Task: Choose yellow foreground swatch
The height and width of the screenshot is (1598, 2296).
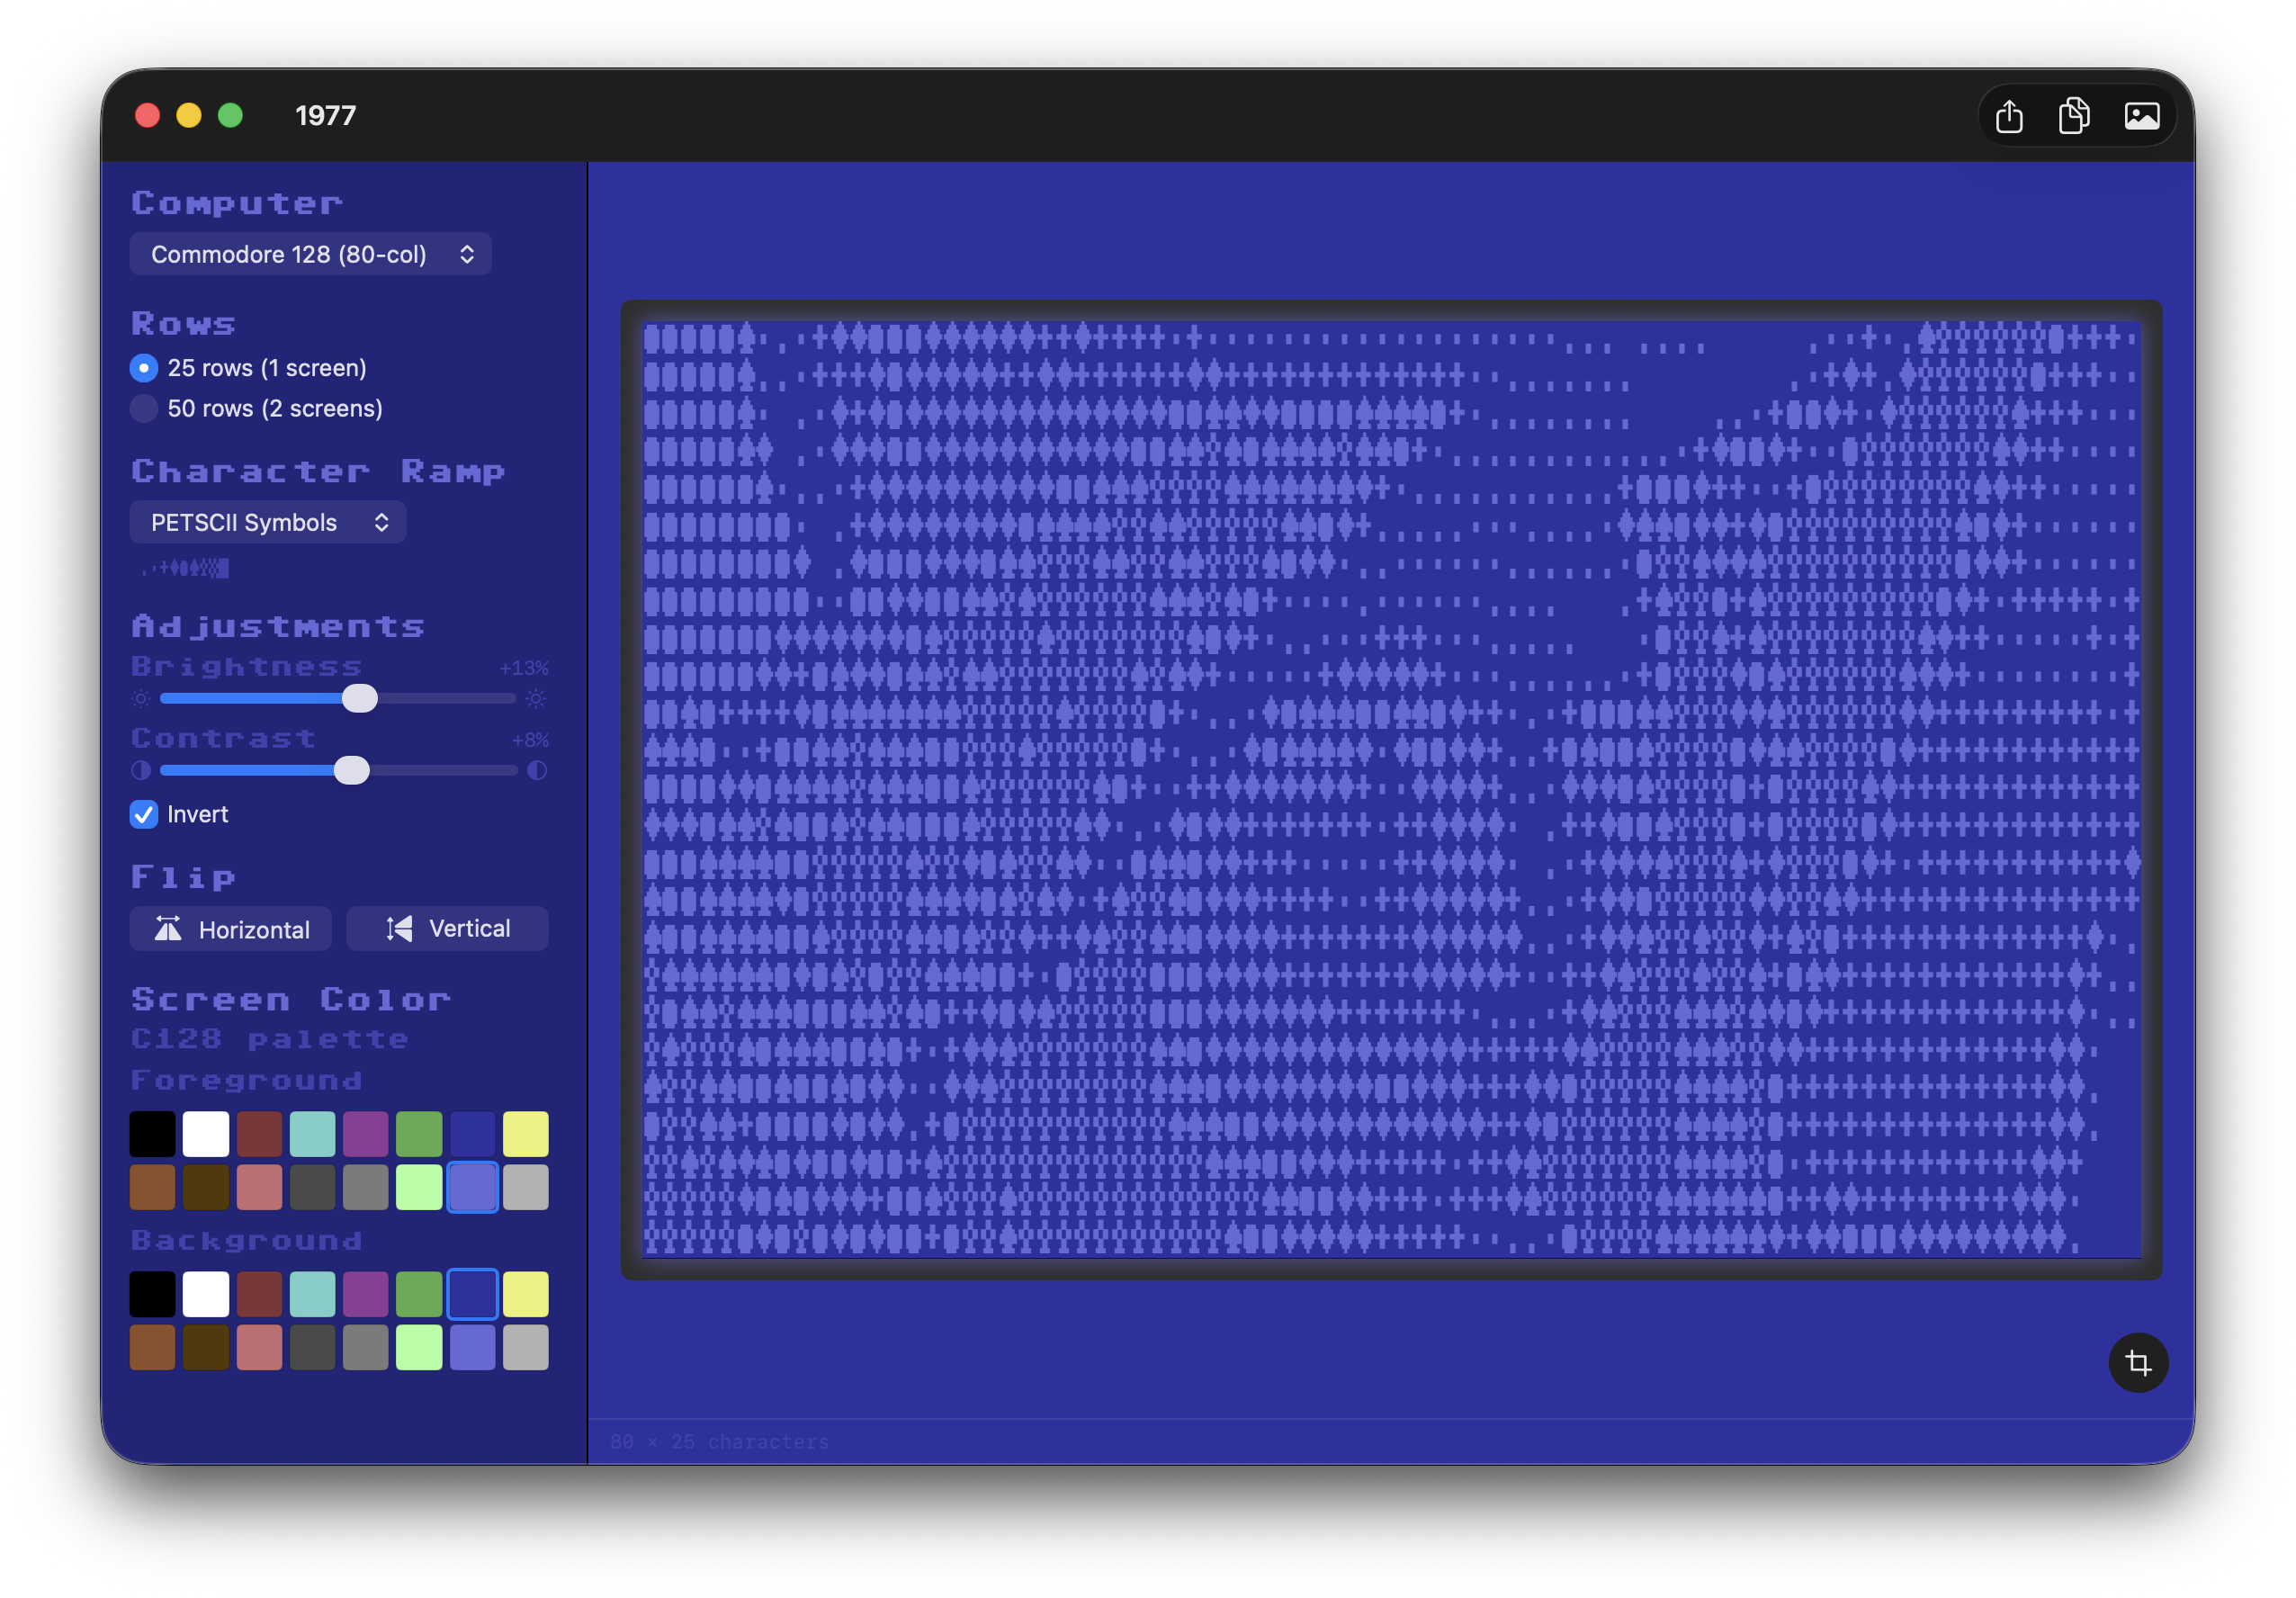Action: (x=526, y=1134)
